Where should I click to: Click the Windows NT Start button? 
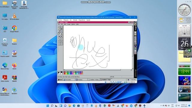[60, 80]
